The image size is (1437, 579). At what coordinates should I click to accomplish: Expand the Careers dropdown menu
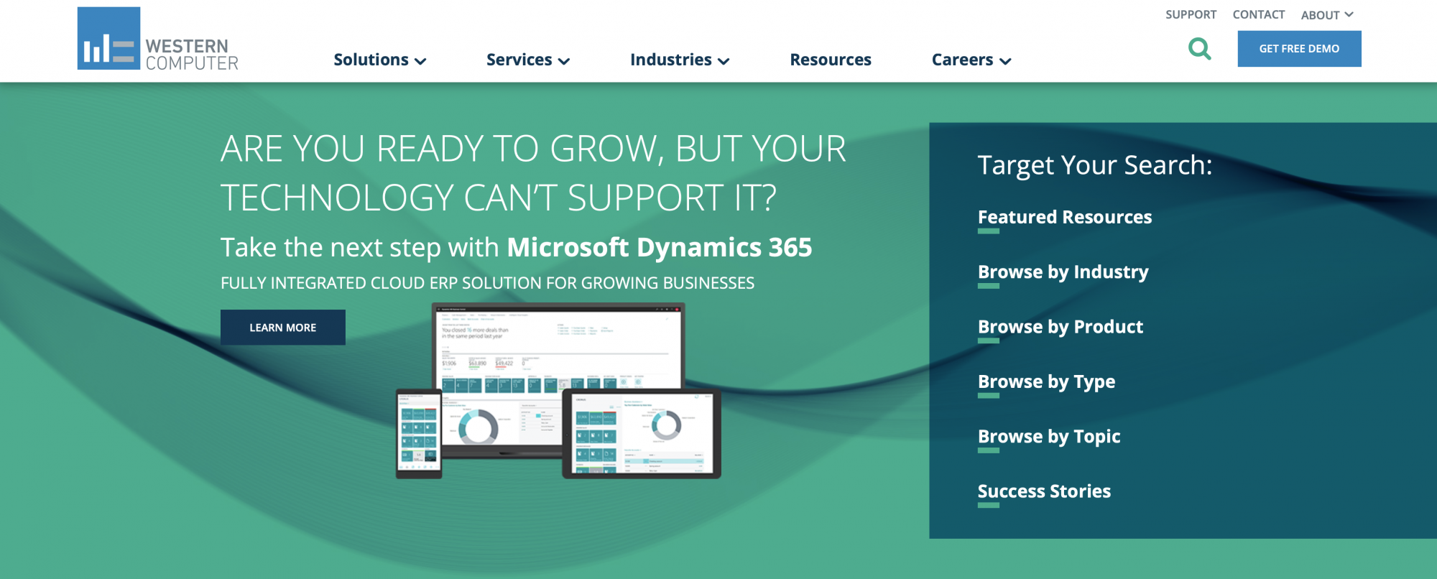(x=971, y=60)
